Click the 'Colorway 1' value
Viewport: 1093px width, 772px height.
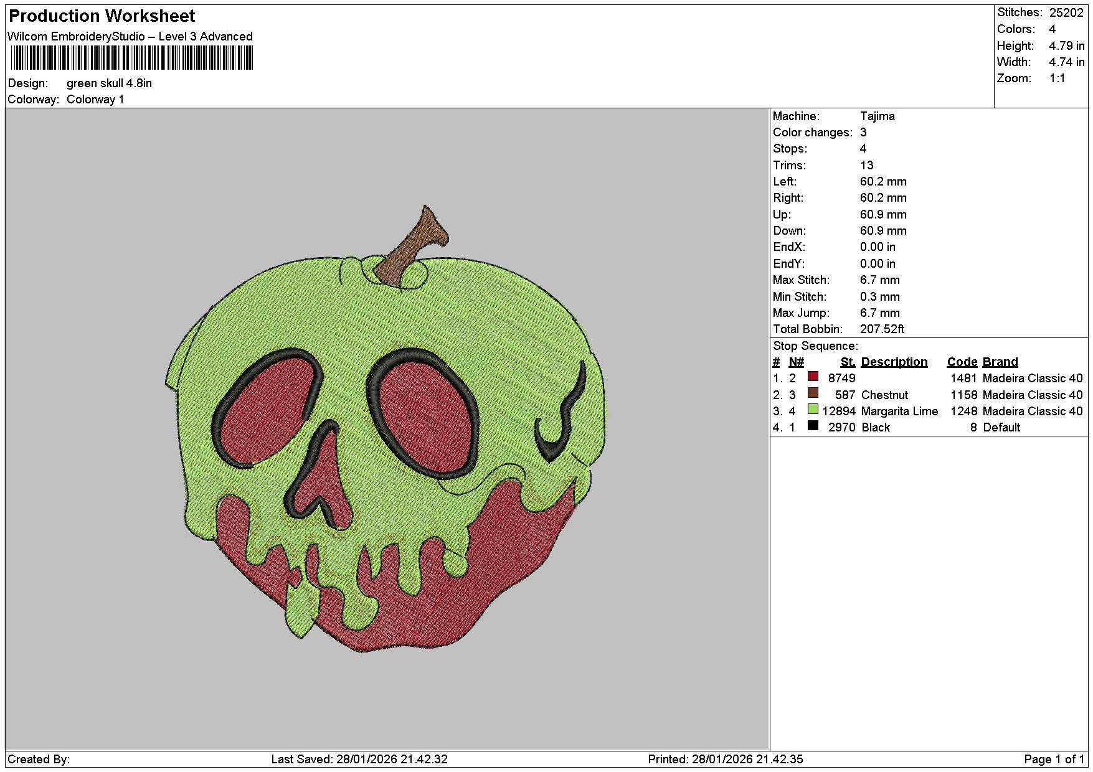tap(95, 99)
